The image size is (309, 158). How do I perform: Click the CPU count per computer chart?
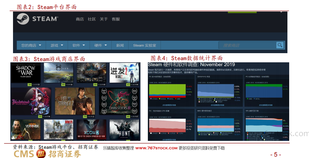point(167,125)
